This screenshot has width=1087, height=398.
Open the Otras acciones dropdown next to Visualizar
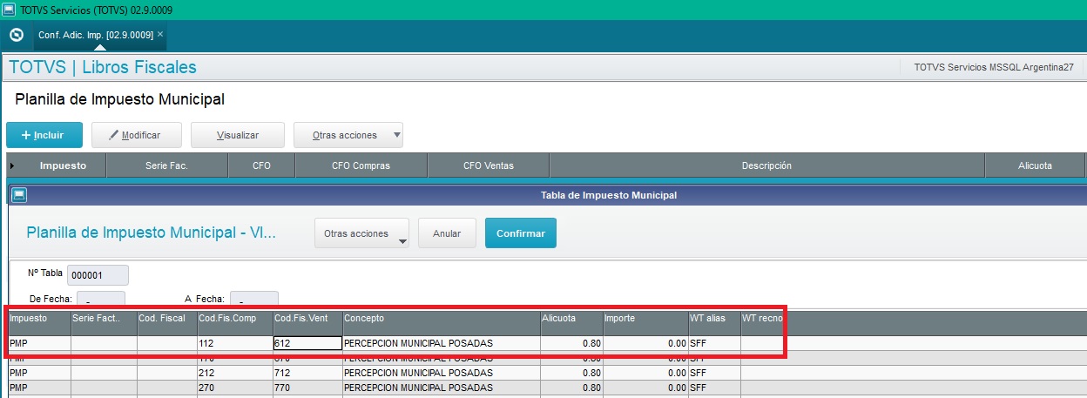348,135
